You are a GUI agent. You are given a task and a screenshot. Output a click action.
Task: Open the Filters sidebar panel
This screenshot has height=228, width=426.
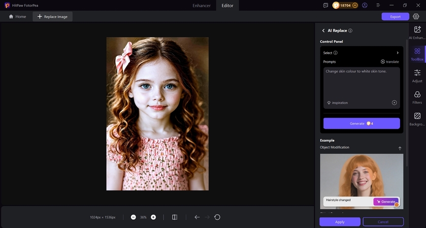click(417, 97)
